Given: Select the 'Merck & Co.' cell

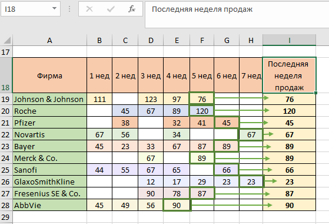Looking at the screenshot, I should [49, 158].
